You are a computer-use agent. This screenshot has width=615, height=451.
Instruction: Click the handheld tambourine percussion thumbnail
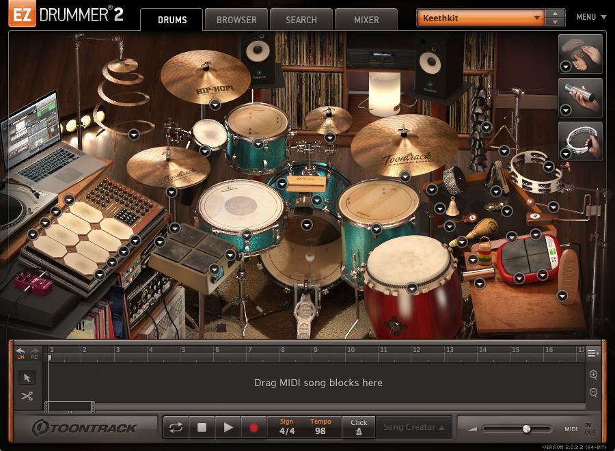click(581, 141)
